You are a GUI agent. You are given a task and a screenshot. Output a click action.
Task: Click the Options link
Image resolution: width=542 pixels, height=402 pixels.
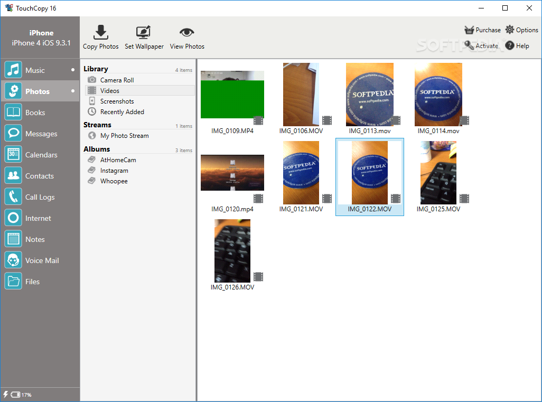coord(527,30)
